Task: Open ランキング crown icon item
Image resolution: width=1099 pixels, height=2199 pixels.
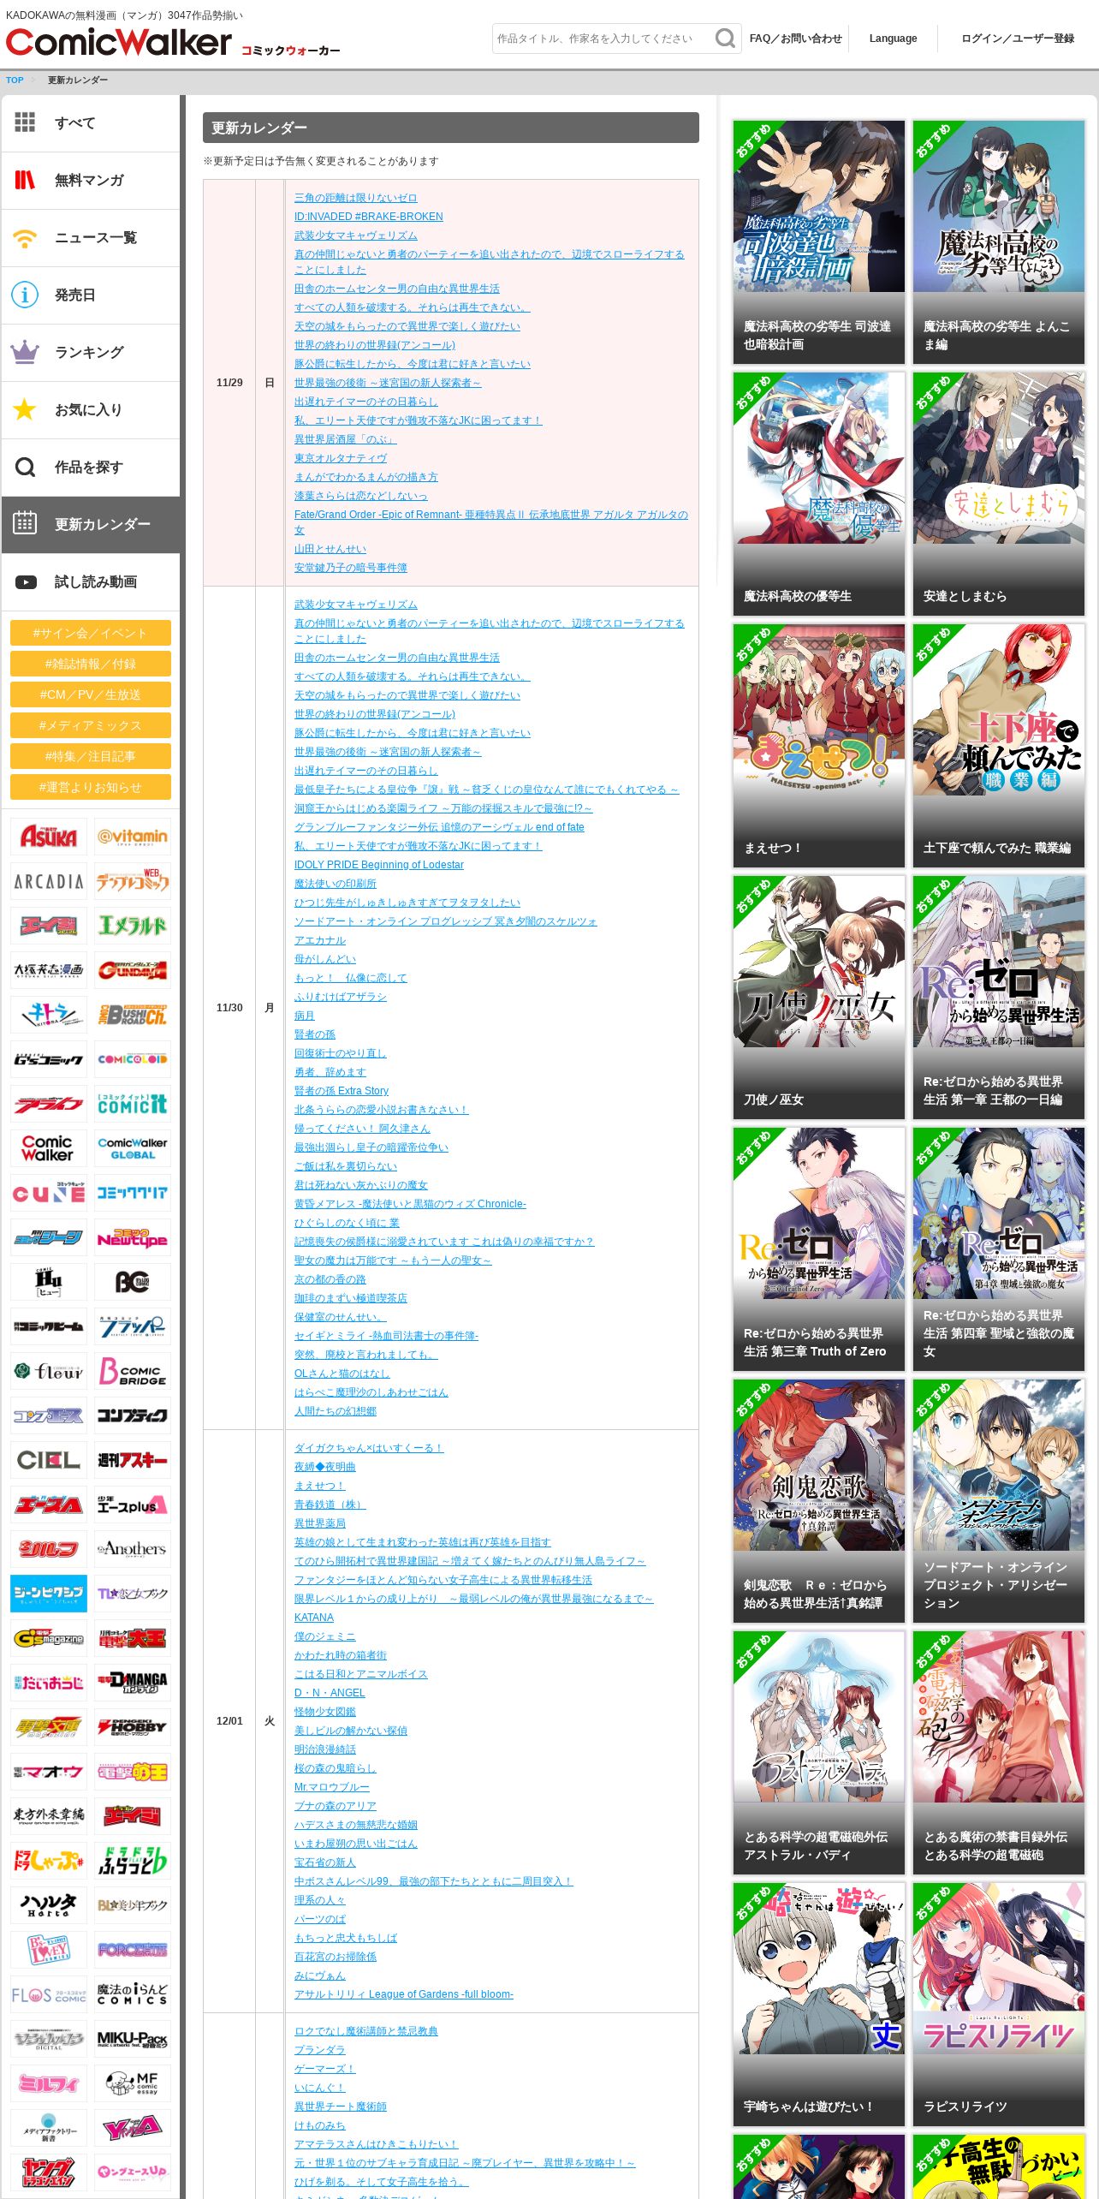Action: (25, 352)
